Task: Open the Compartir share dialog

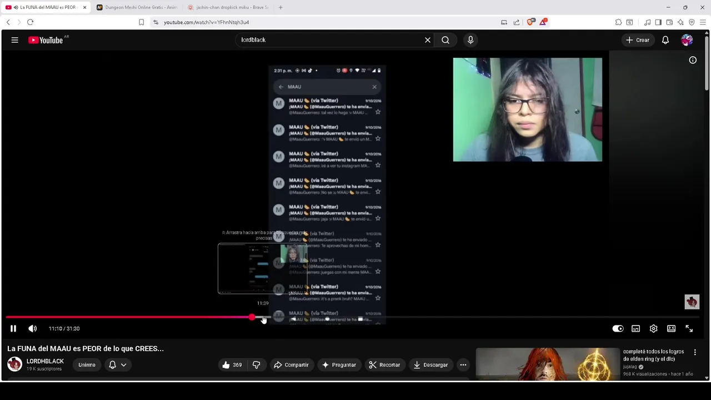Action: pyautogui.click(x=291, y=365)
